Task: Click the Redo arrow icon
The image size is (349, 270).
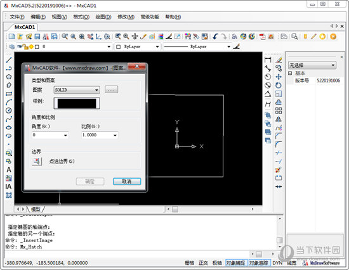Action: (x=224, y=37)
